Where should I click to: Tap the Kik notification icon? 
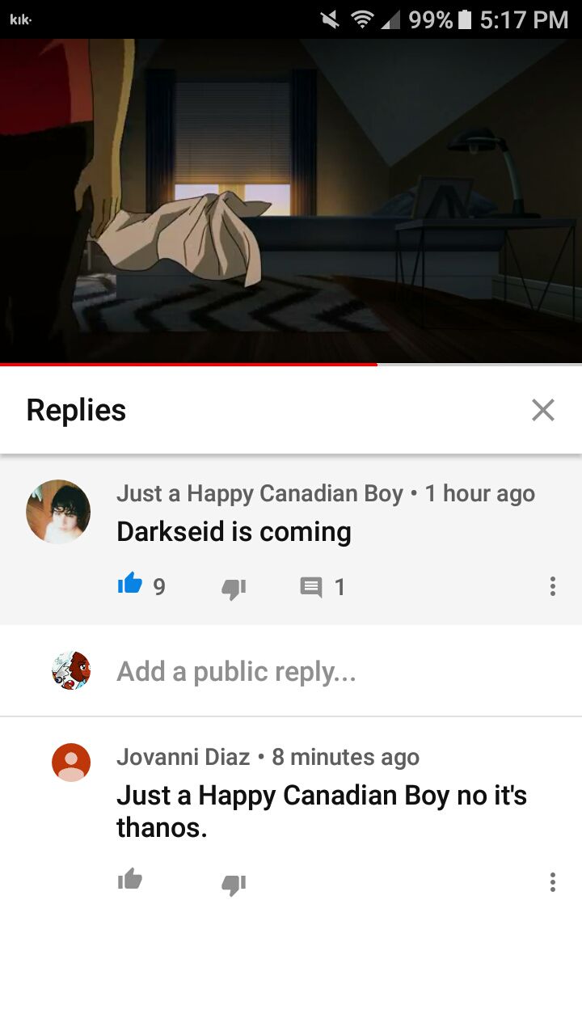(20, 19)
